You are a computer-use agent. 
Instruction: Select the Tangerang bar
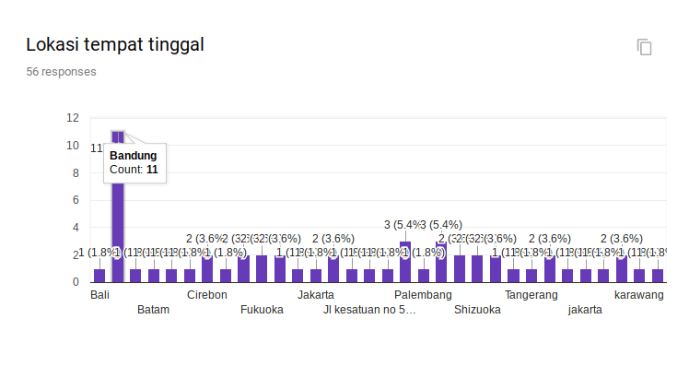(531, 275)
